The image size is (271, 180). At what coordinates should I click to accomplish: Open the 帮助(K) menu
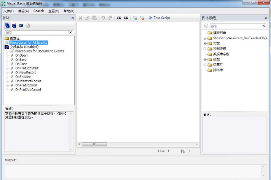69,11
